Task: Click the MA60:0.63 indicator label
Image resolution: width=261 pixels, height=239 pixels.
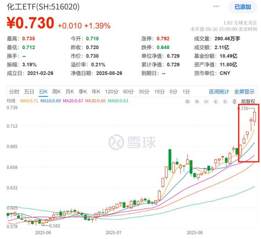Action: [118, 101]
